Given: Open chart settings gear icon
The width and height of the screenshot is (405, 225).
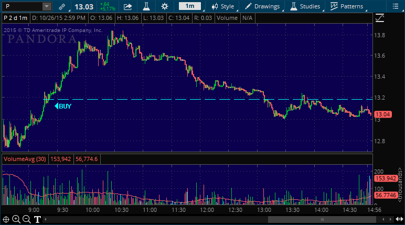Looking at the screenshot, I should click(165, 6).
